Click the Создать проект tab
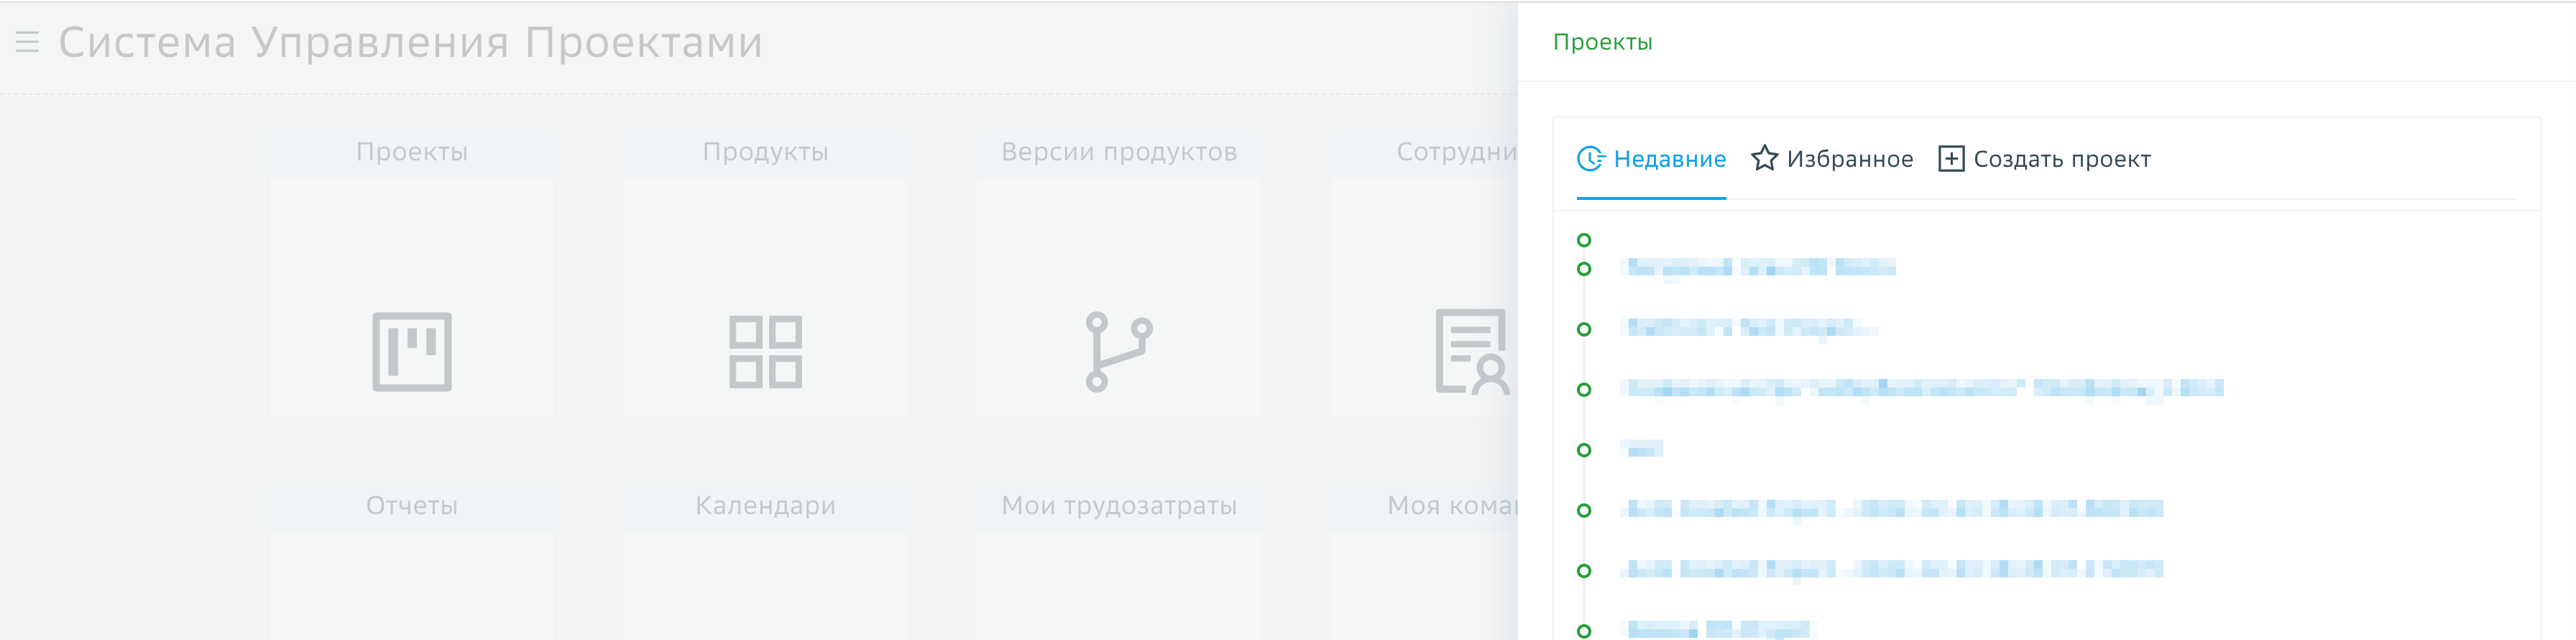This screenshot has height=640, width=2576. pos(2044,159)
